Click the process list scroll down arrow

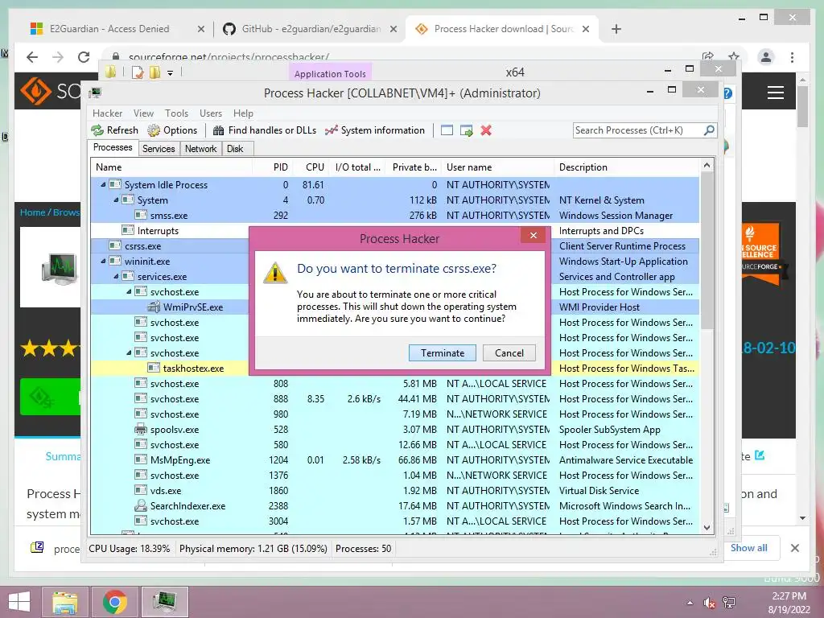(x=707, y=528)
